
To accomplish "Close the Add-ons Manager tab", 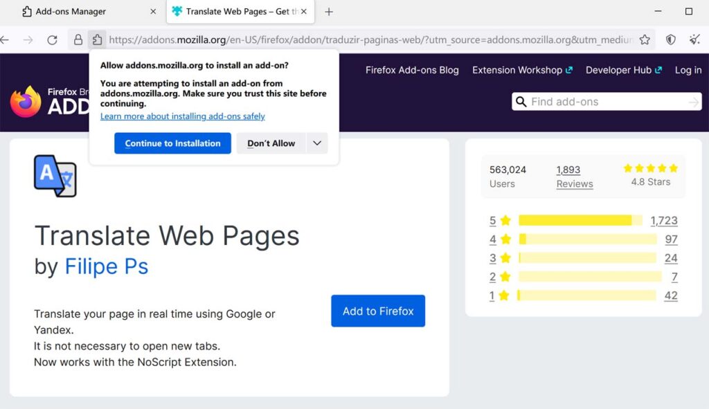I will (153, 12).
